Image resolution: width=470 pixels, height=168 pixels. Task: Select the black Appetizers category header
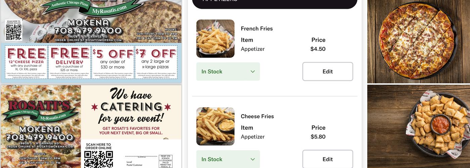[275, 3]
